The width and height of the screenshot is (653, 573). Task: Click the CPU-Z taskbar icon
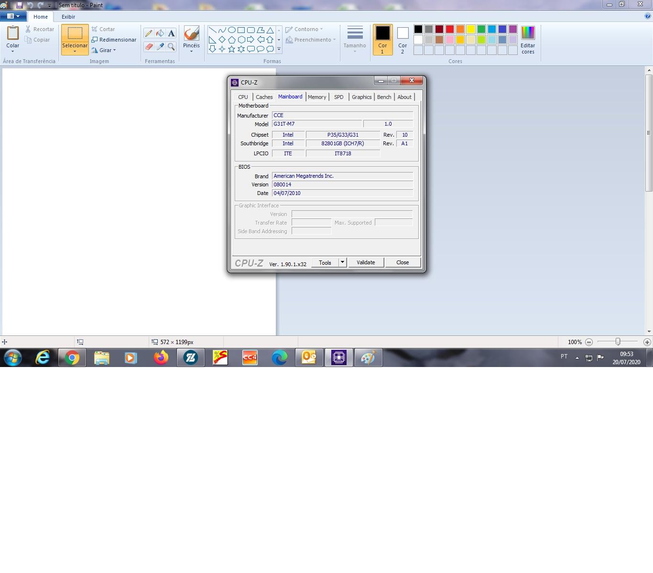pos(339,357)
